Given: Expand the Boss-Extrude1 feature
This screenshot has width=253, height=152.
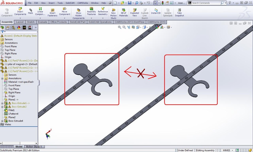Looking at the screenshot, I should coord(2,103).
